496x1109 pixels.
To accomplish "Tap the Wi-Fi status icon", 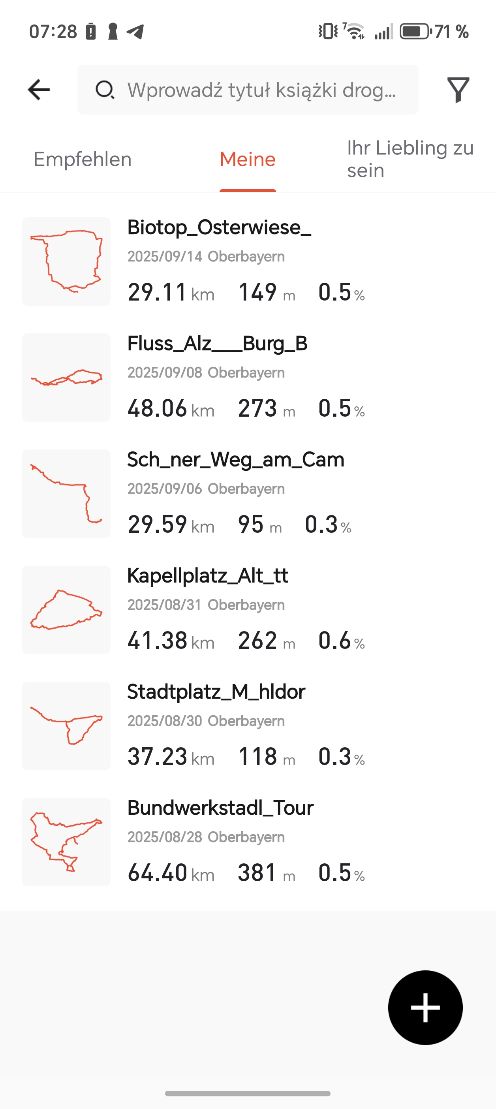I will pyautogui.click(x=354, y=32).
